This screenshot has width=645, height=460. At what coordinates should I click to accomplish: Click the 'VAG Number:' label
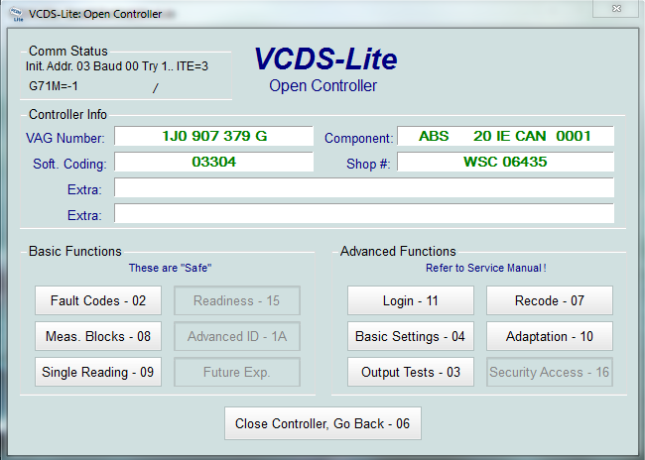coord(64,138)
